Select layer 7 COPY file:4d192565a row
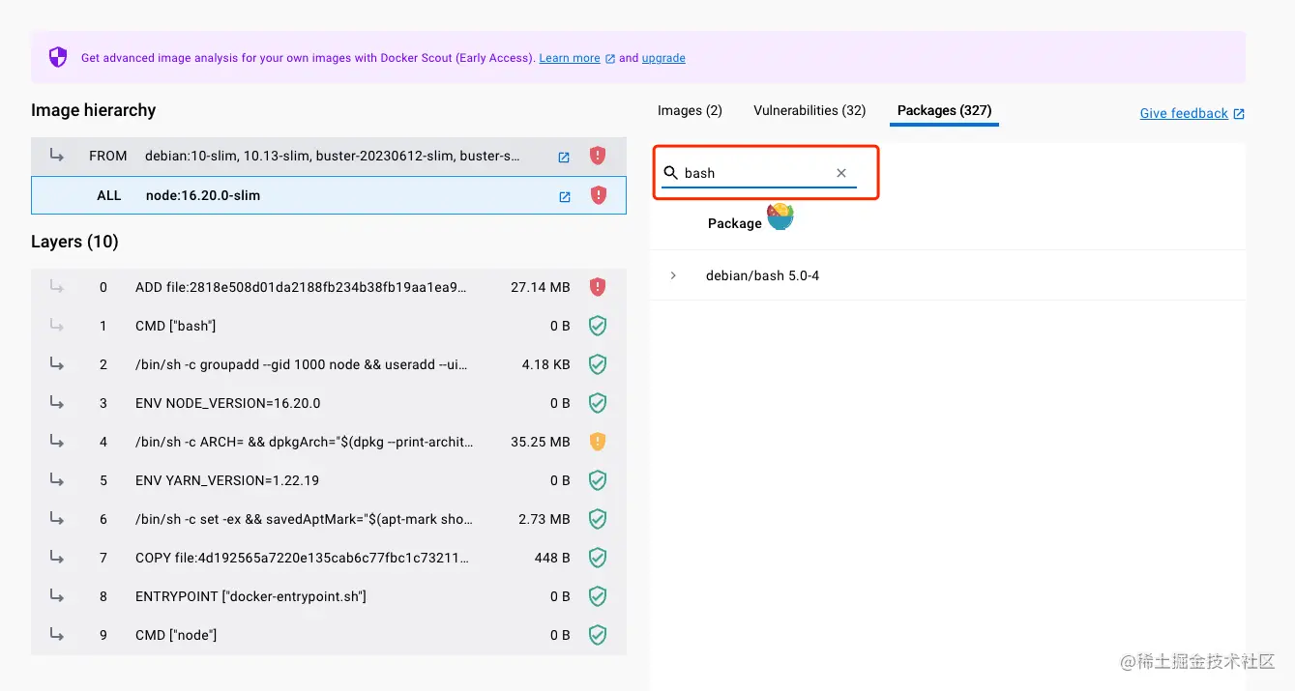 [x=329, y=558]
